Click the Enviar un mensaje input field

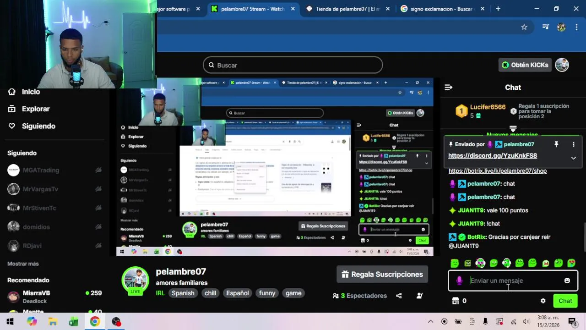point(513,280)
